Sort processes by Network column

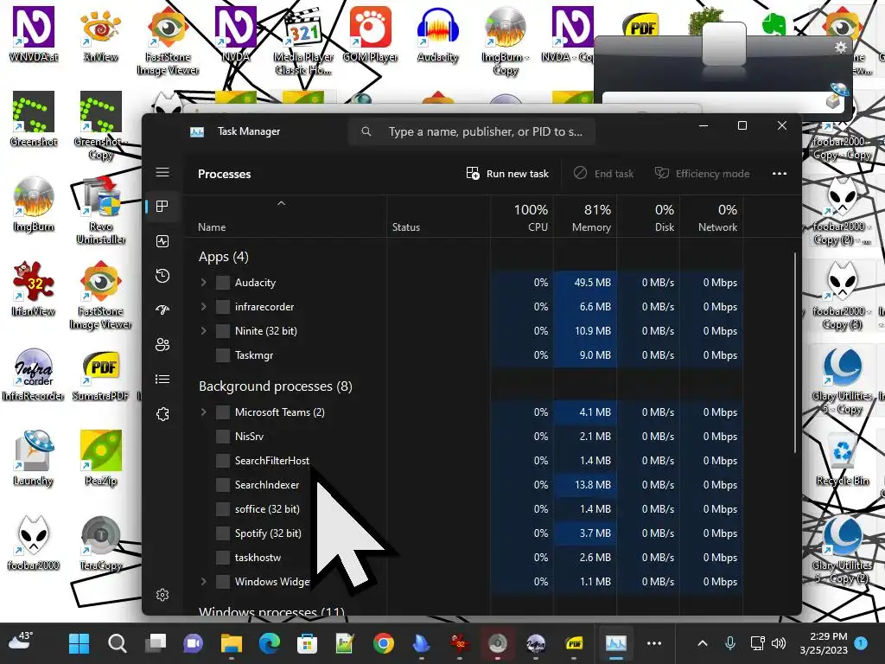[712, 216]
